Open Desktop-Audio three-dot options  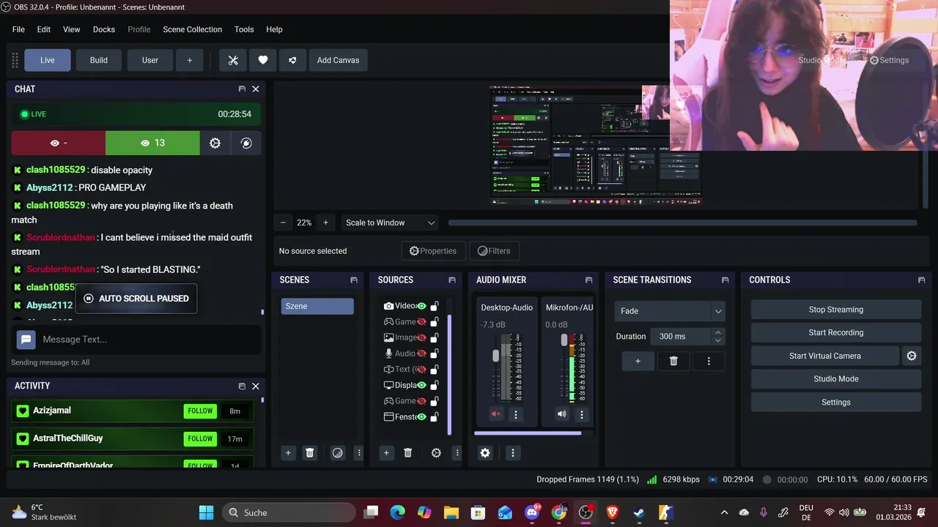point(516,414)
